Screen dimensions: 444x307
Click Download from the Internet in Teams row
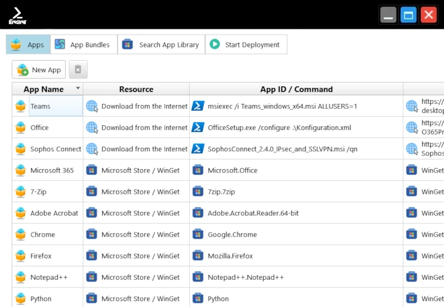tap(144, 106)
